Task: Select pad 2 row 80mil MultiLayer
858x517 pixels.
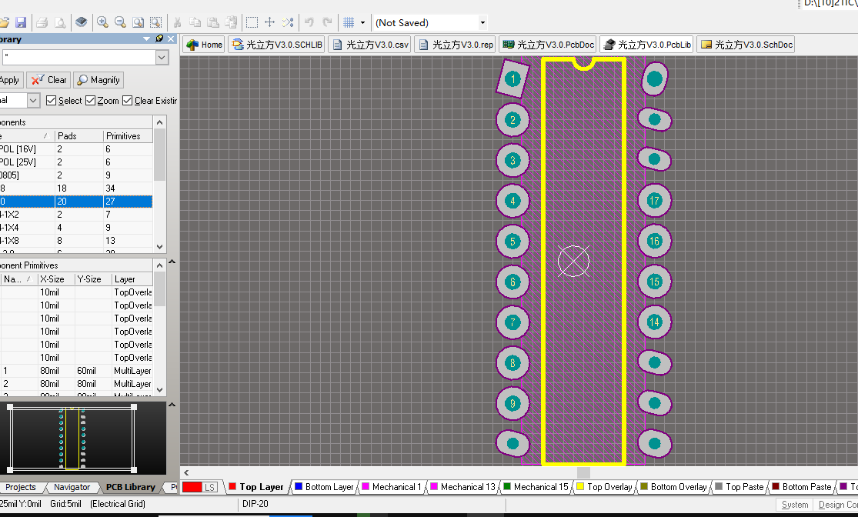Action: [76, 384]
